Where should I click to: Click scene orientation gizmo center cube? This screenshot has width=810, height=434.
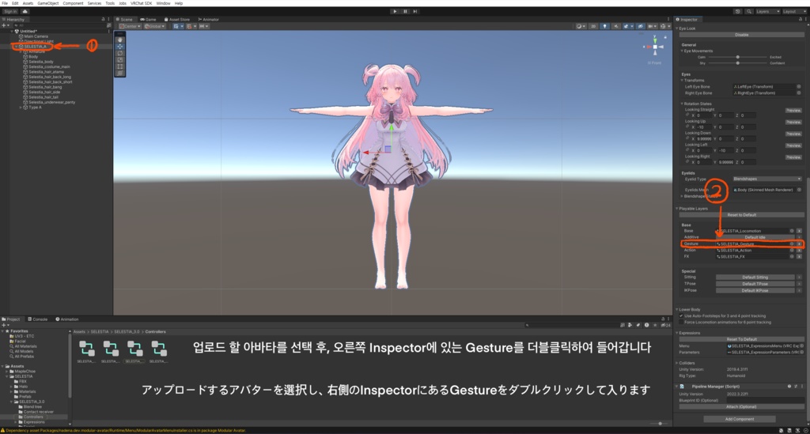click(x=655, y=47)
